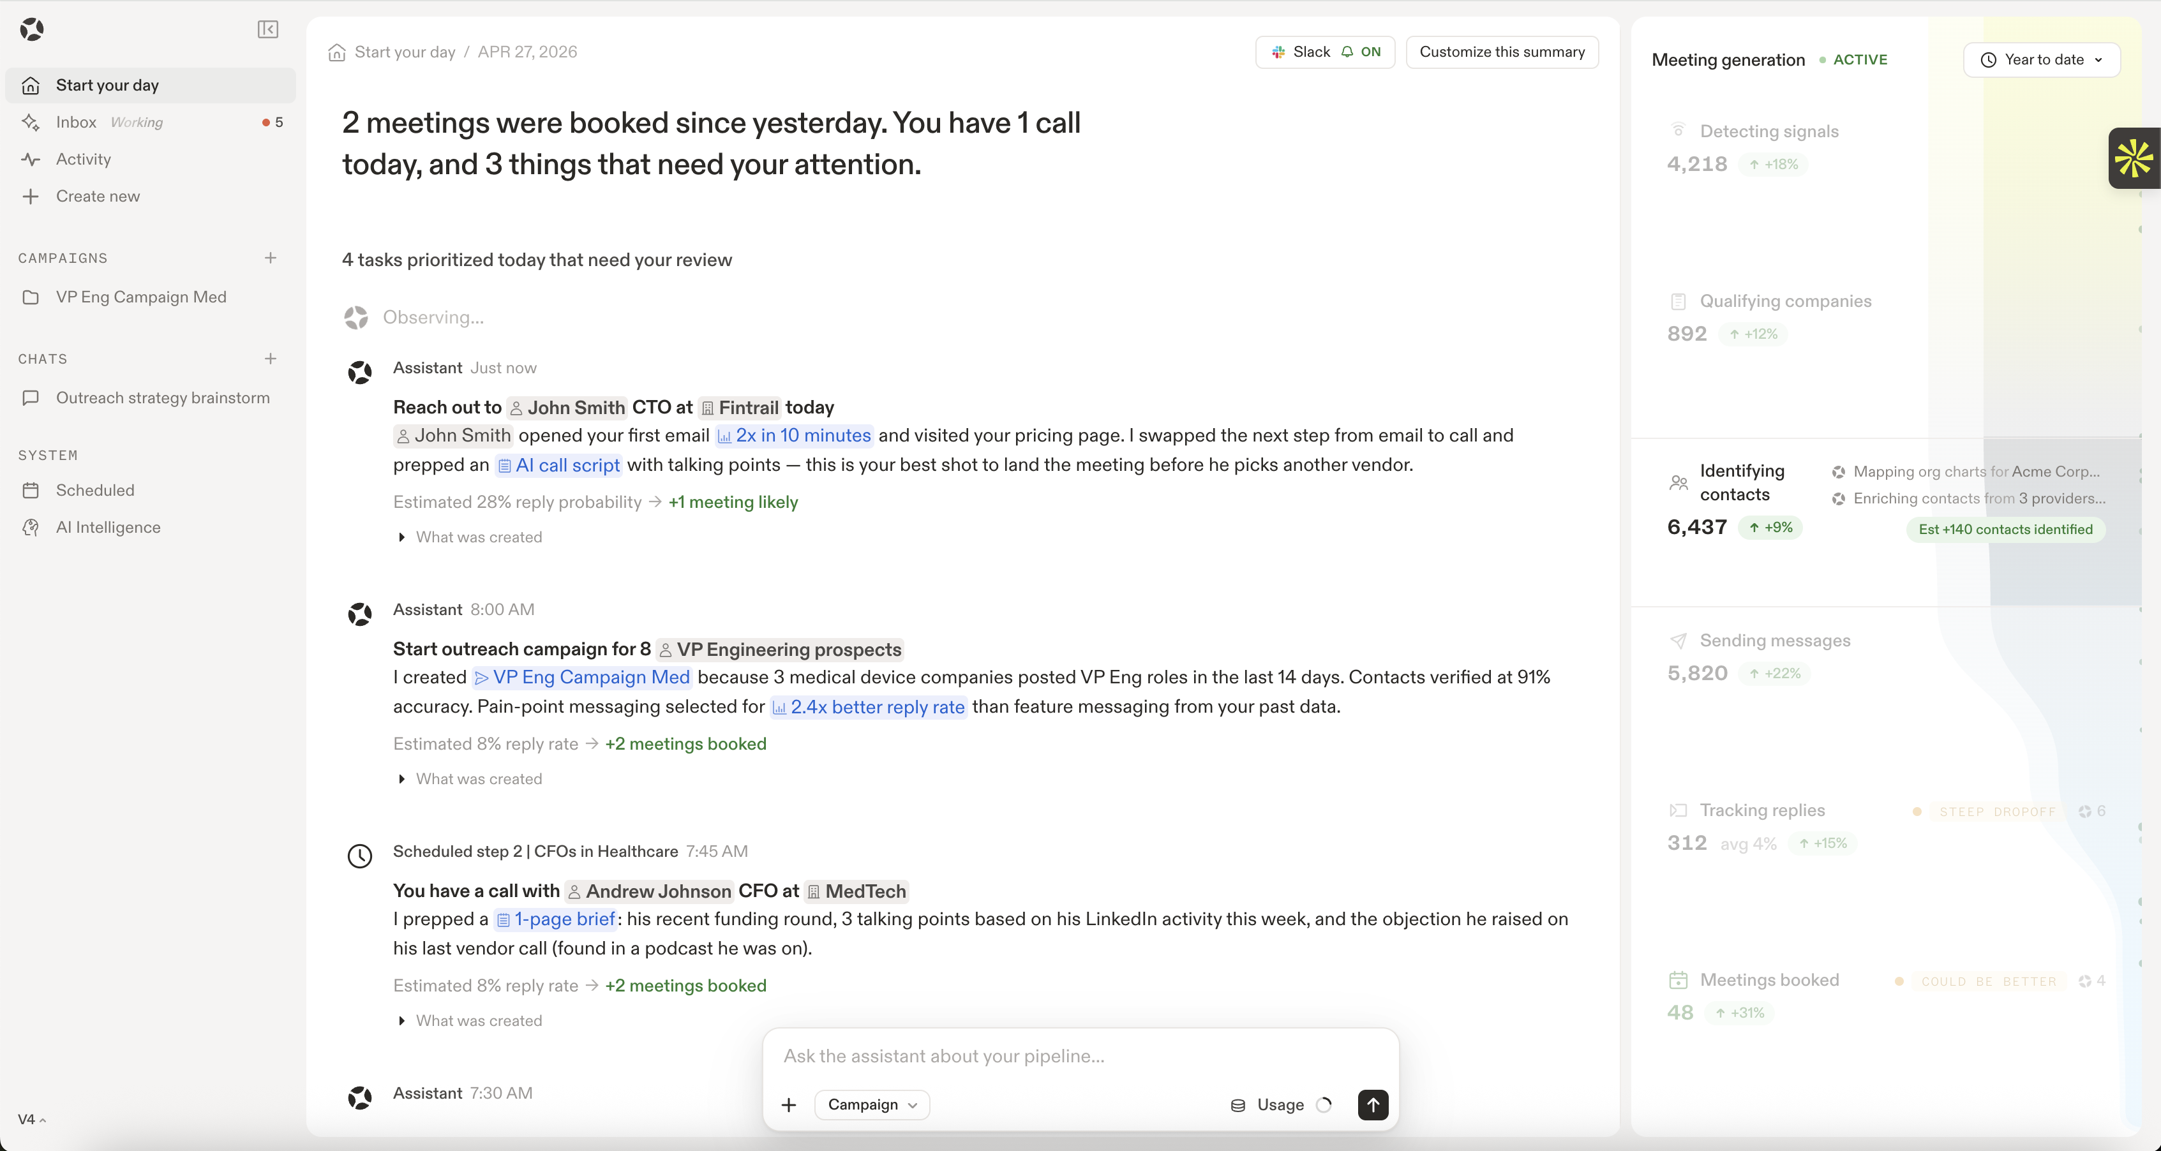The height and width of the screenshot is (1151, 2161).
Task: Click the Assistant avatar at 7:30 AM
Action: tap(360, 1097)
